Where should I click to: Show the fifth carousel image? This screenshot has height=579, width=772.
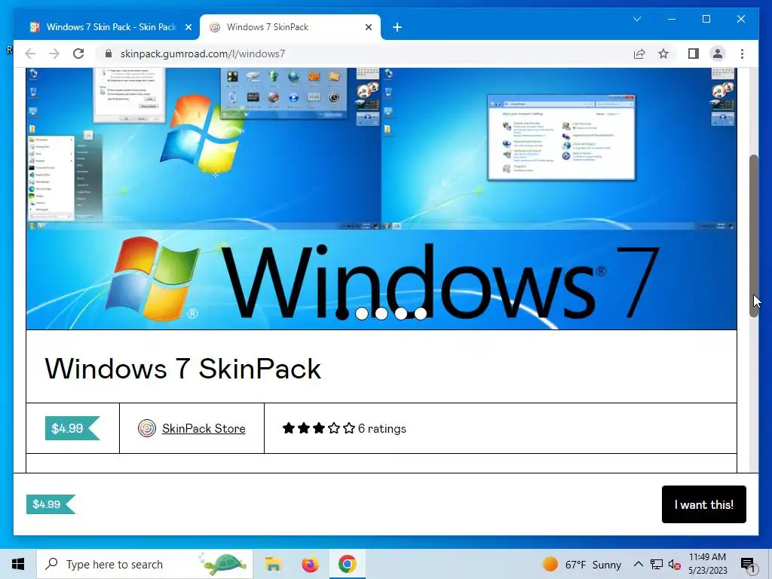421,314
